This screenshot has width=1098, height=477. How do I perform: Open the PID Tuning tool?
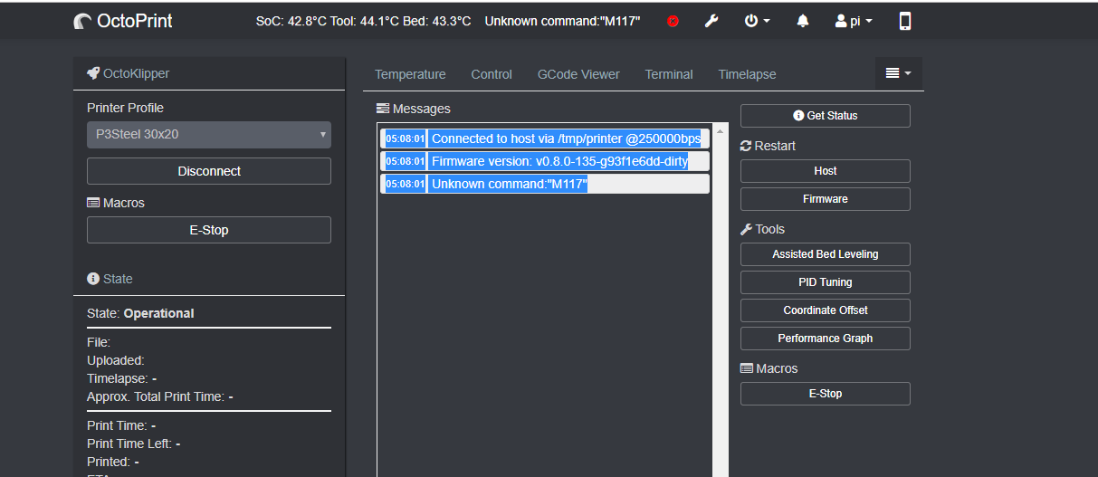pyautogui.click(x=826, y=282)
